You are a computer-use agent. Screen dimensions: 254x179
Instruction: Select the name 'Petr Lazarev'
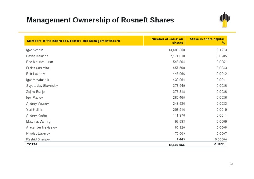36,74
